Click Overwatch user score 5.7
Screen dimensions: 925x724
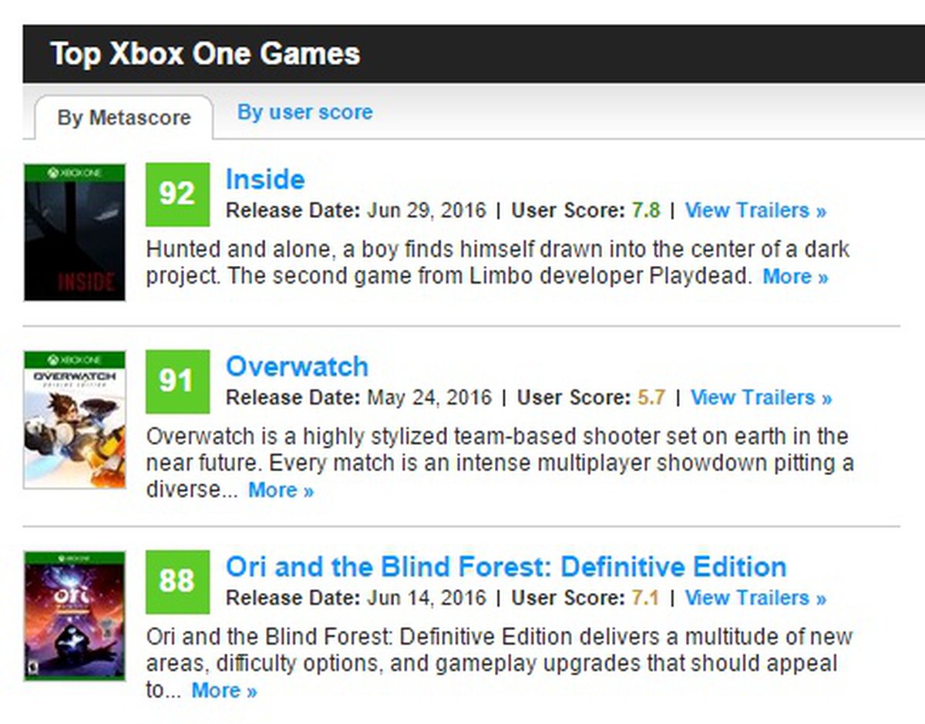point(651,398)
